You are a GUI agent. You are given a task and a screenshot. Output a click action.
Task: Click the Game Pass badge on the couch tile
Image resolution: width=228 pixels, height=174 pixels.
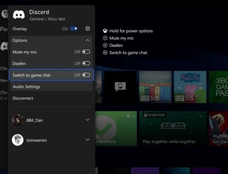[154, 115]
